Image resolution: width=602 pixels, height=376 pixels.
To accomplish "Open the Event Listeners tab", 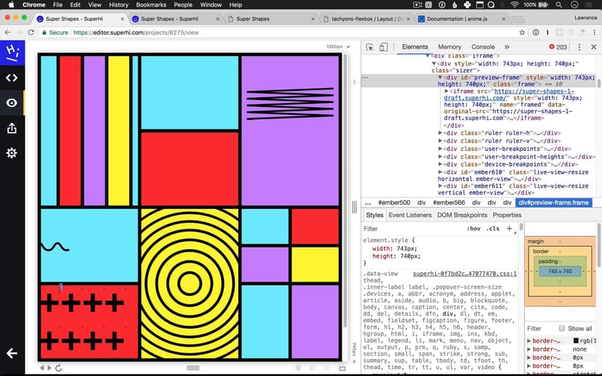I will coord(409,215).
